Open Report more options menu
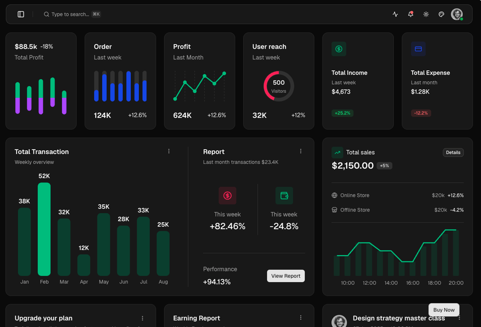The height and width of the screenshot is (327, 481). [x=301, y=151]
